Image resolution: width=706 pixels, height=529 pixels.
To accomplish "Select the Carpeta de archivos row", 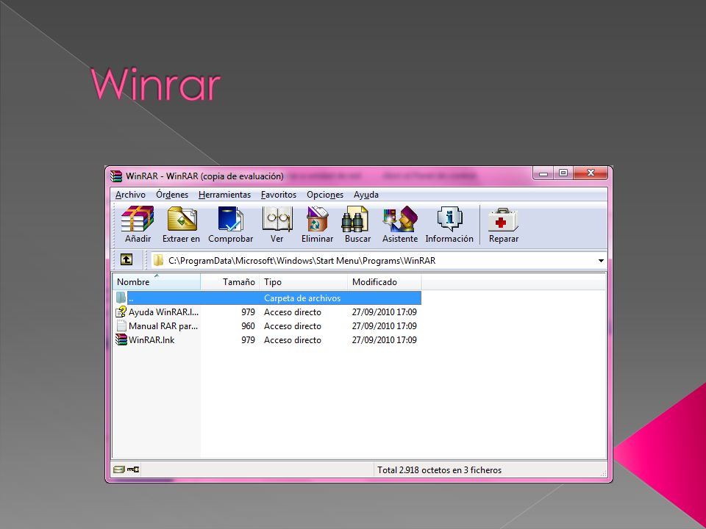I will tap(267, 298).
